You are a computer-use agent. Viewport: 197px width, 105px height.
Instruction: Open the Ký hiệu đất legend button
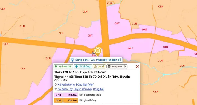(63, 66)
